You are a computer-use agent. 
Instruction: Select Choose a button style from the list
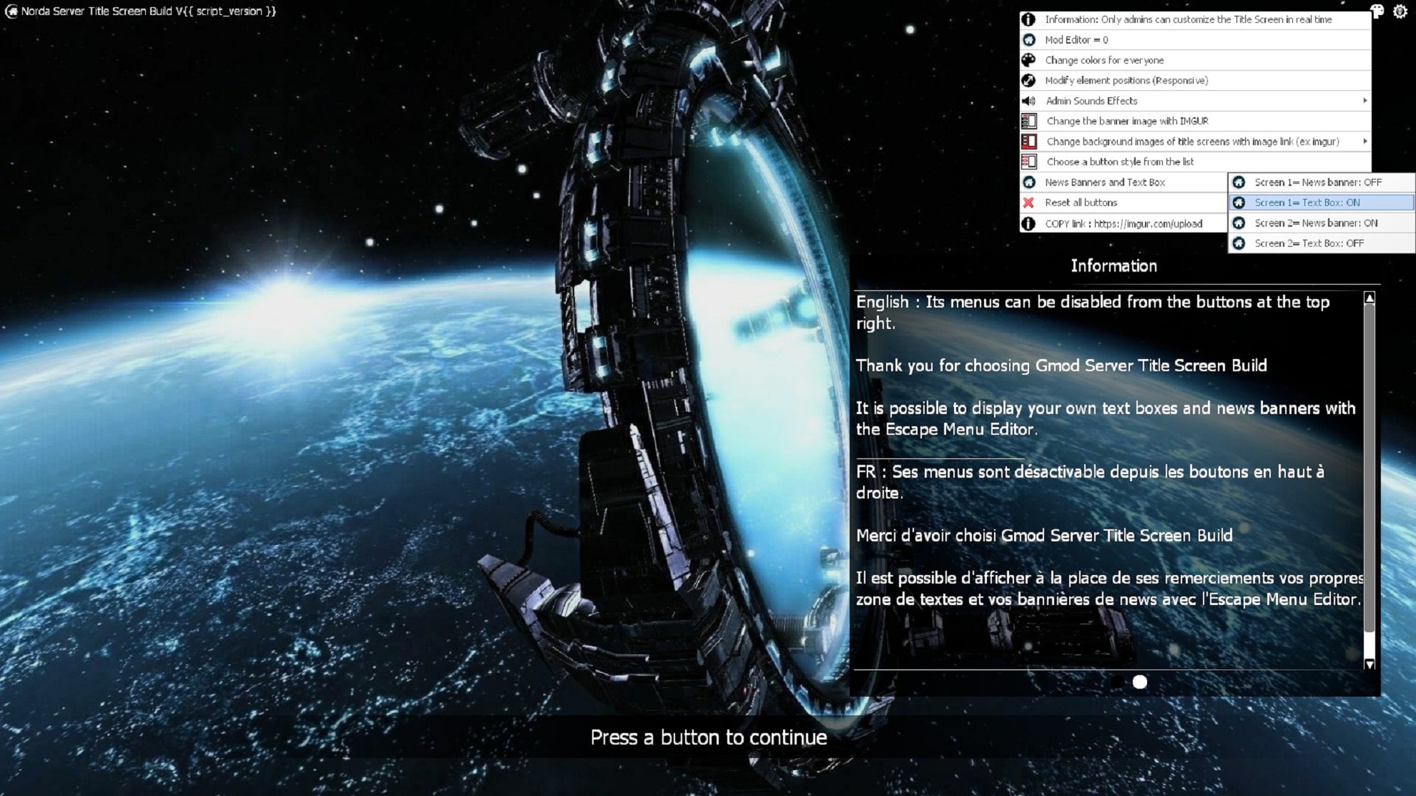[1120, 162]
